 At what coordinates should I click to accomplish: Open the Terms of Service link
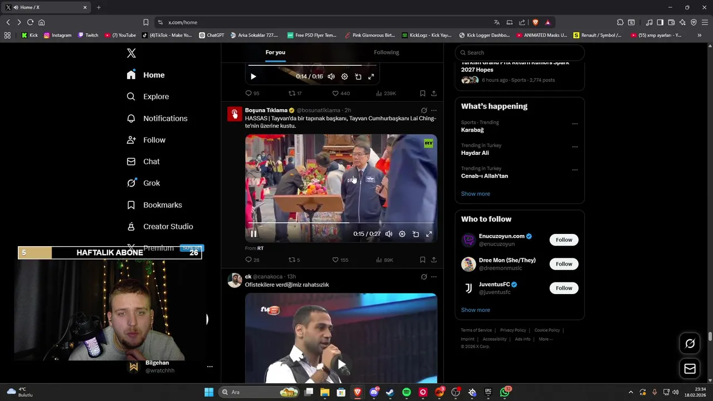click(476, 330)
